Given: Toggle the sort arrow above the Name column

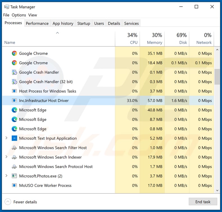Looking at the screenshot, I should [57, 33].
